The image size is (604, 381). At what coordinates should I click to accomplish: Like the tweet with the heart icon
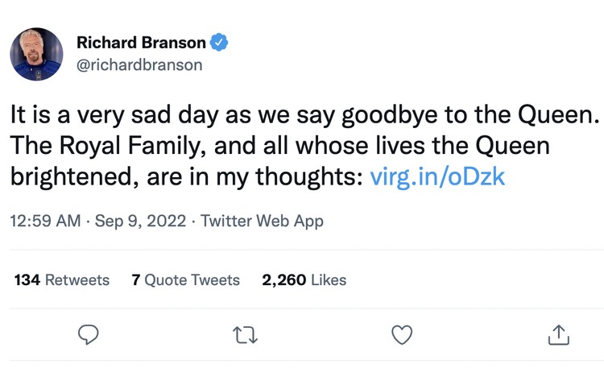(x=402, y=334)
